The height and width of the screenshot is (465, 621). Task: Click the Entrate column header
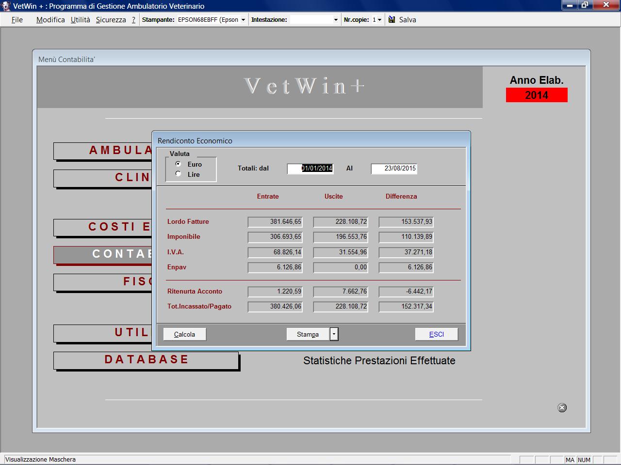(x=268, y=196)
